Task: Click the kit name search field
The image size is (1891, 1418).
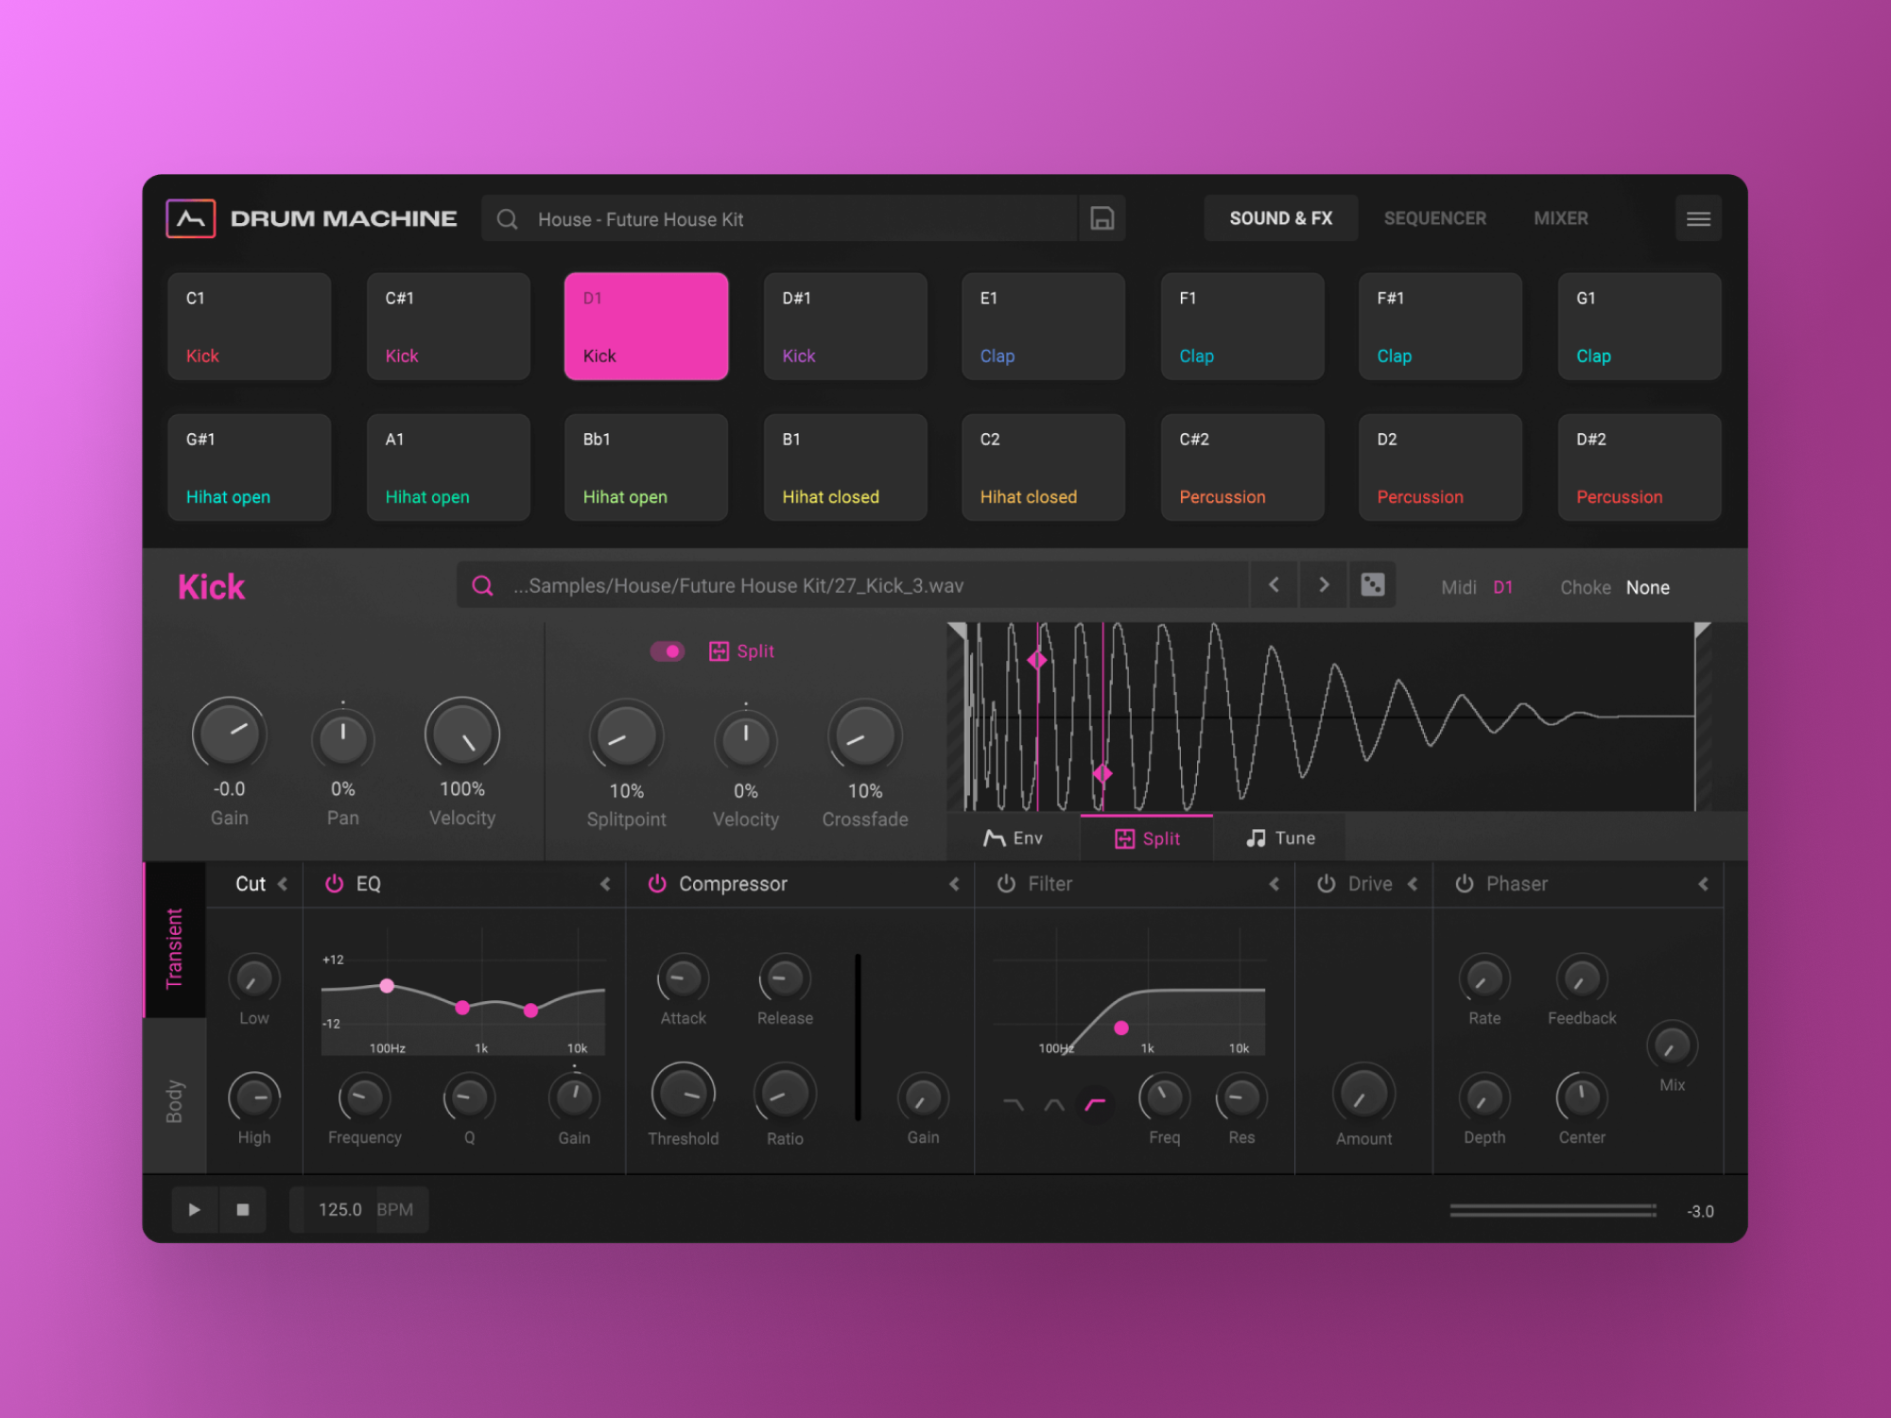Action: (x=780, y=218)
